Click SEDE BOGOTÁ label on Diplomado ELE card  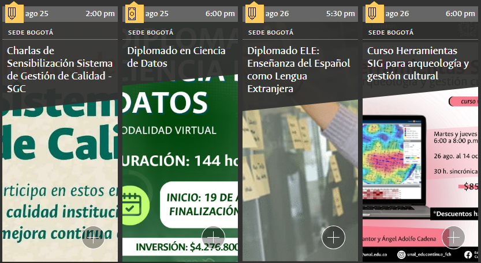271,32
